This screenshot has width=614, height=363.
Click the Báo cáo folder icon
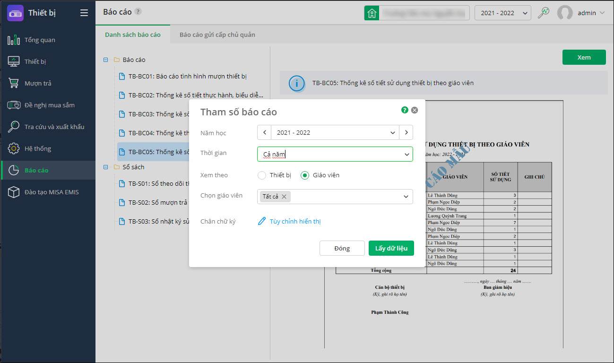click(116, 60)
